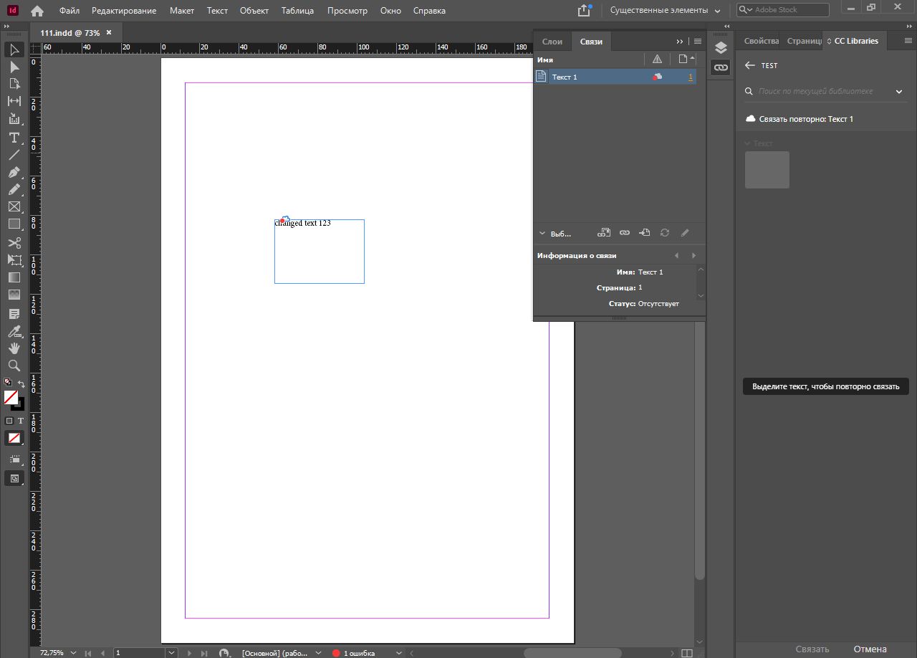Open the Просмотр menu
The image size is (917, 658).
tap(347, 11)
